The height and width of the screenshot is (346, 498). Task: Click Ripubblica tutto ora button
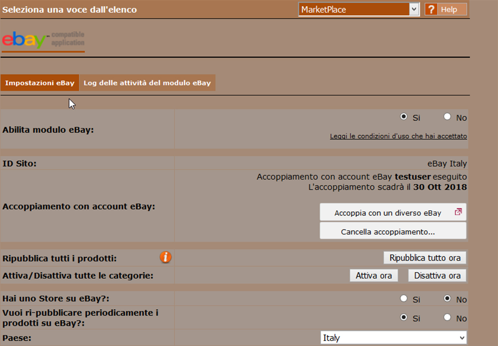(425, 258)
